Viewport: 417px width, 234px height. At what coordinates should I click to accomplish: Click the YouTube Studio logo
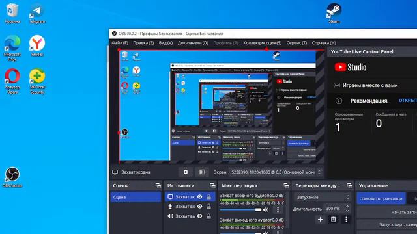pos(351,67)
